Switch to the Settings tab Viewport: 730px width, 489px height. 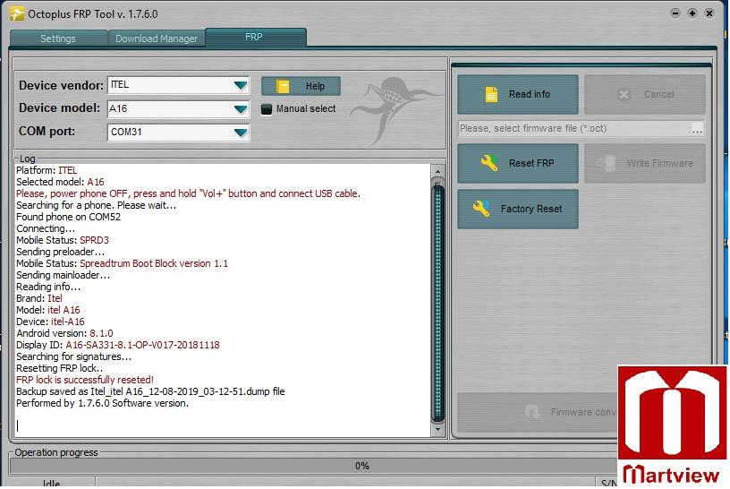tap(58, 39)
